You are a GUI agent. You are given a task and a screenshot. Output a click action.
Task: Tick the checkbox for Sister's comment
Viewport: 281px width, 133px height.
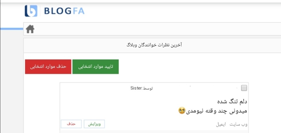coord(244,88)
